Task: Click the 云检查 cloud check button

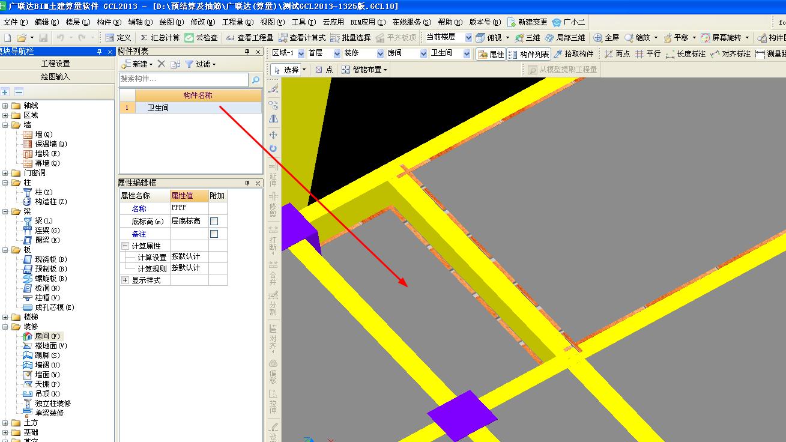Action: point(201,38)
